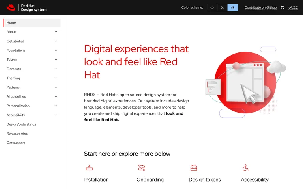This screenshot has height=189, width=303.
Task: Open Patterns in the sidebar
Action: (13, 87)
